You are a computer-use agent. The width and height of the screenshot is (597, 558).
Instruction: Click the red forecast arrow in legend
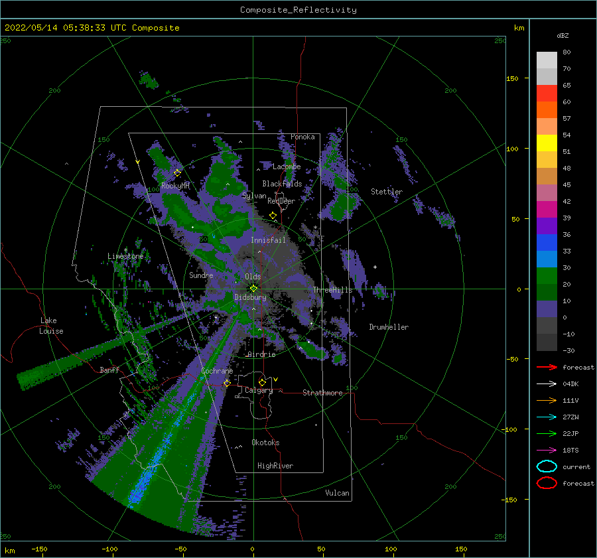[547, 367]
